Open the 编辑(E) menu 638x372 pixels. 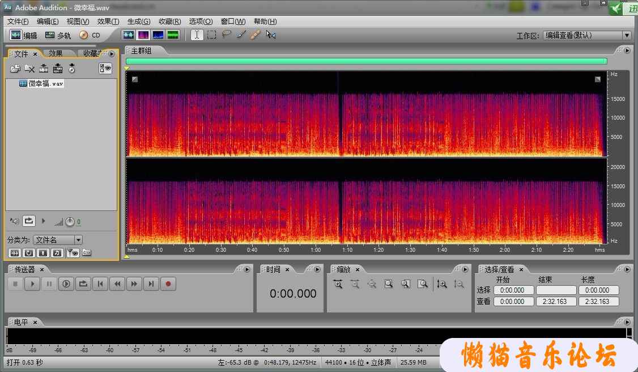[x=48, y=21]
